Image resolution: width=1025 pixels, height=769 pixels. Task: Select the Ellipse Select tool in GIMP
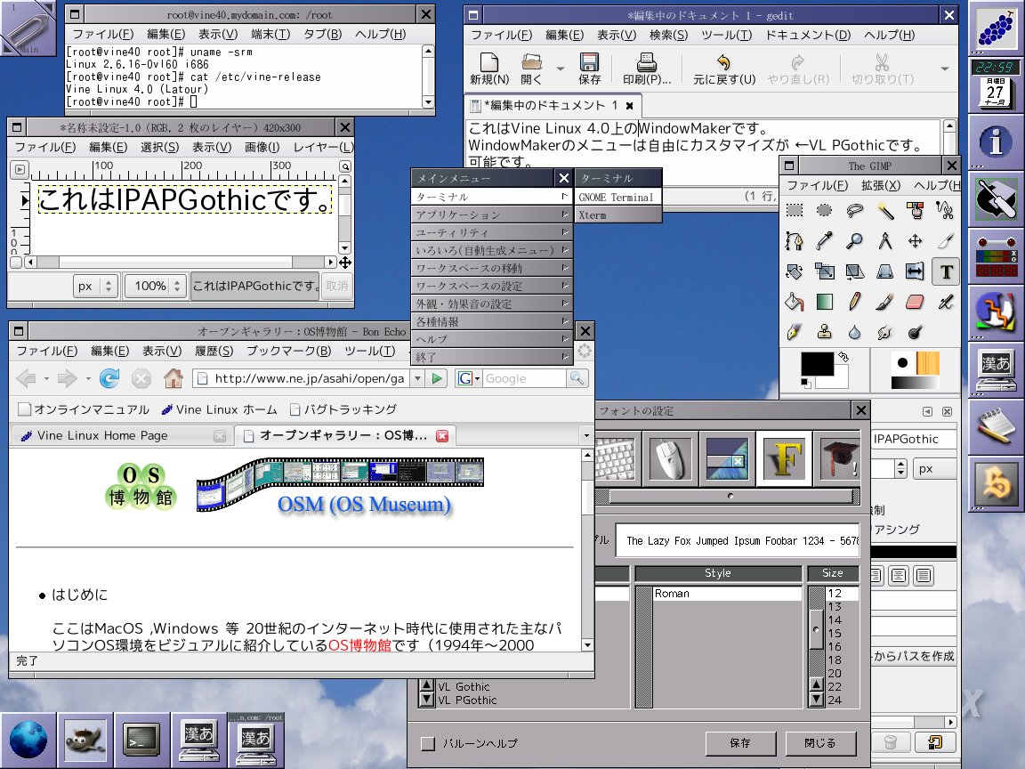click(x=824, y=211)
